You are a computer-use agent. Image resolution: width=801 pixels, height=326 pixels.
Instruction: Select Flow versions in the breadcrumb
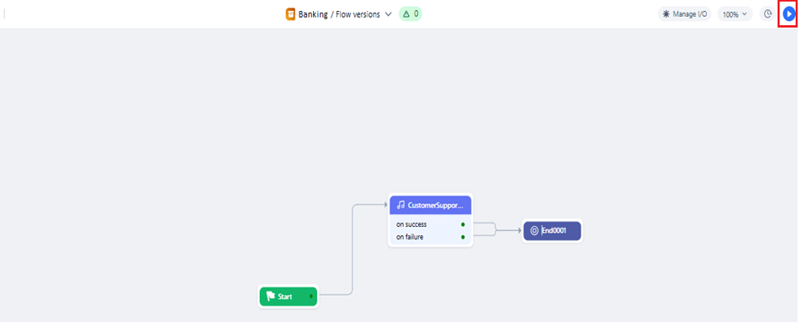tap(358, 14)
